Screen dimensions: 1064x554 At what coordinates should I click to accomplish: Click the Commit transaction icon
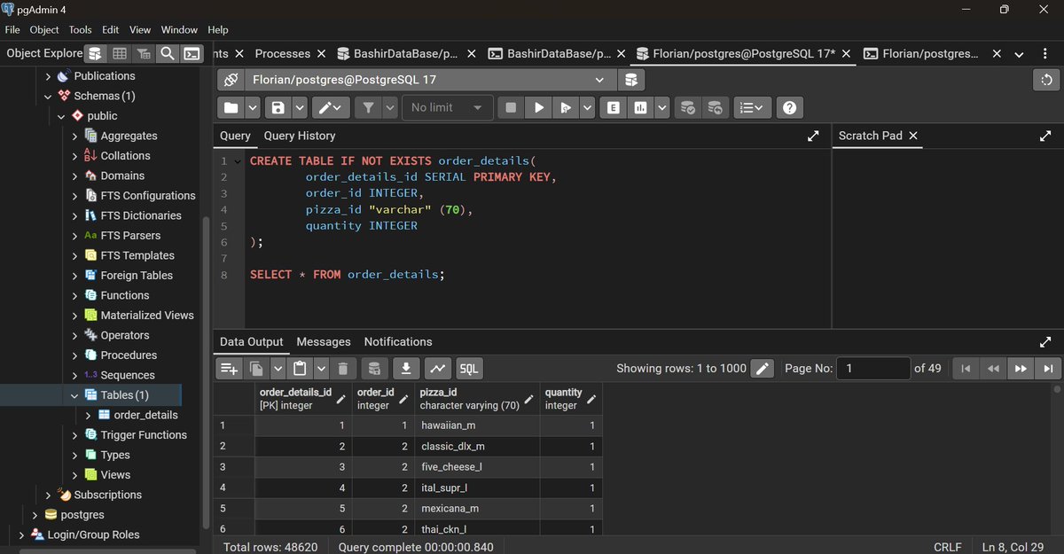[x=687, y=107]
